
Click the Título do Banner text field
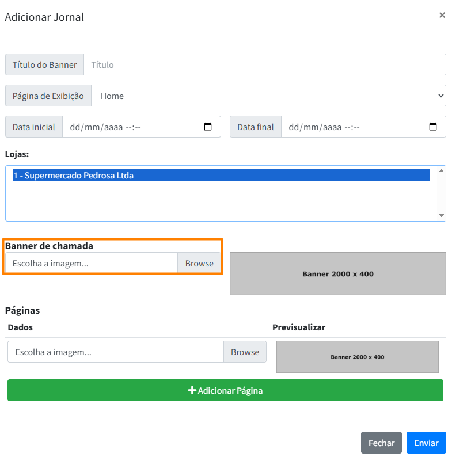tap(264, 65)
